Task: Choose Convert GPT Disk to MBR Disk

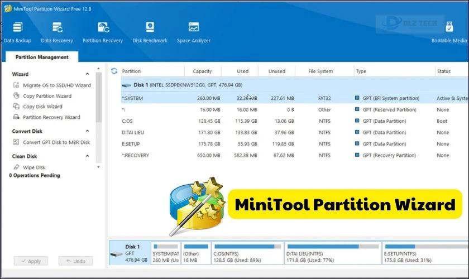Action: click(x=56, y=142)
